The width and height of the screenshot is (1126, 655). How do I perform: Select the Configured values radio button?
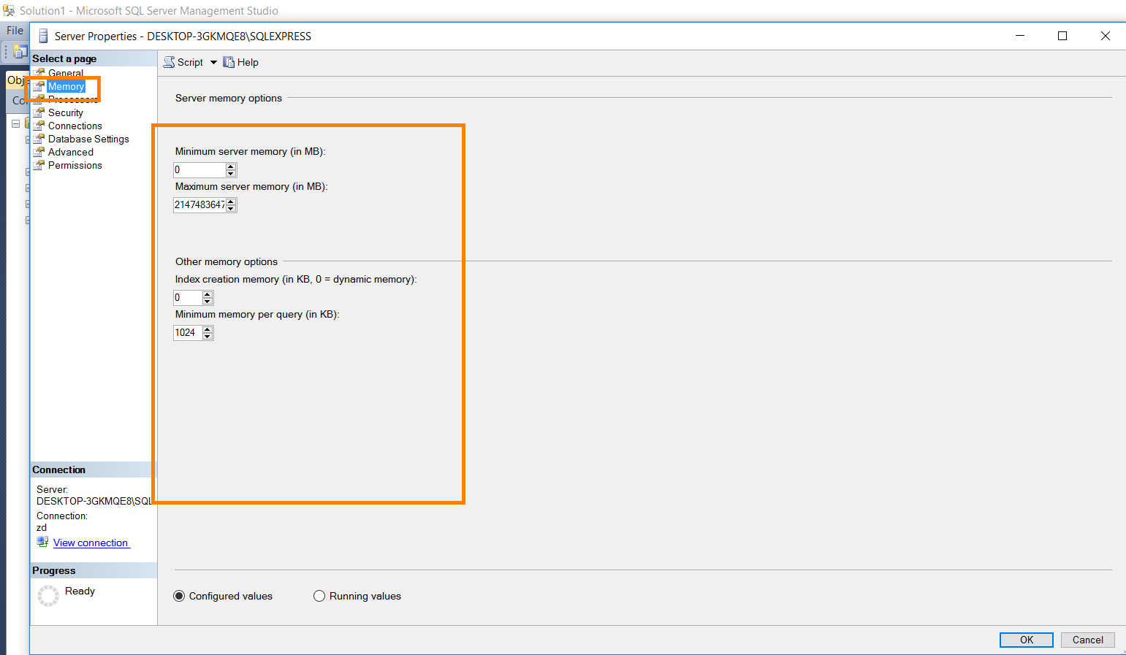click(179, 596)
